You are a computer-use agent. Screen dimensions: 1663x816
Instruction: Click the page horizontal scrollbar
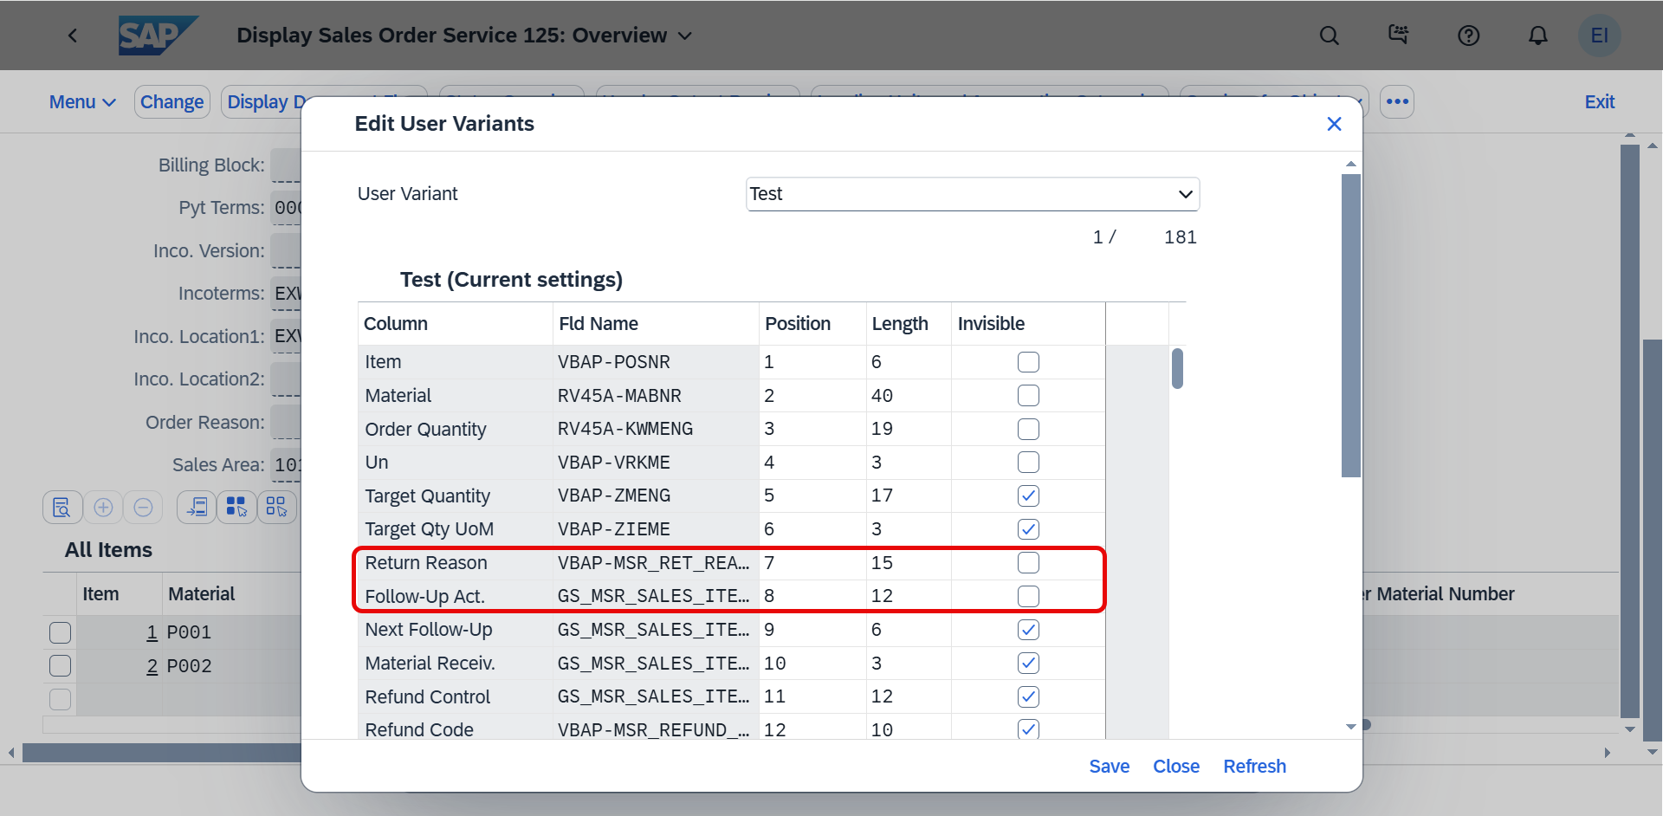pos(162,753)
